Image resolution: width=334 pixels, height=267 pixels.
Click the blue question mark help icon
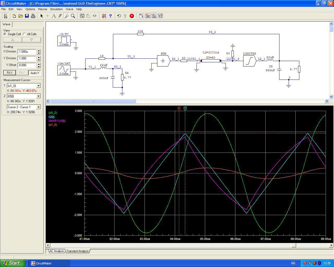(110, 16)
